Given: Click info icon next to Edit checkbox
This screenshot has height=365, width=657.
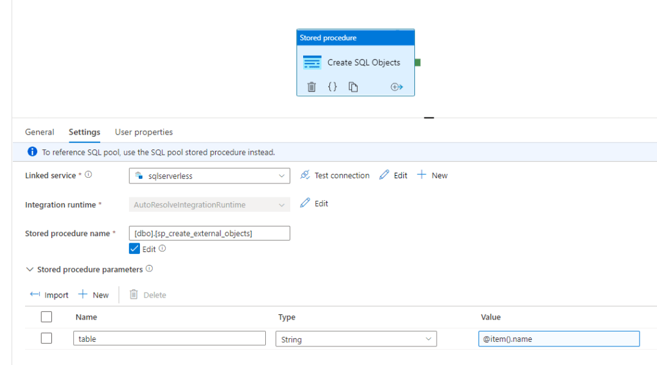Looking at the screenshot, I should (x=162, y=248).
